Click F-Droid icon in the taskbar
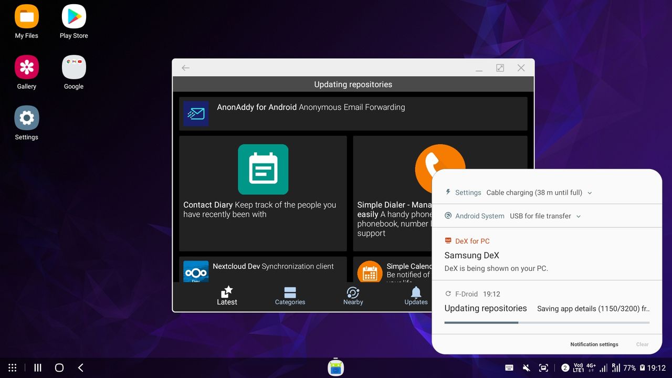This screenshot has width=672, height=378. point(336,367)
